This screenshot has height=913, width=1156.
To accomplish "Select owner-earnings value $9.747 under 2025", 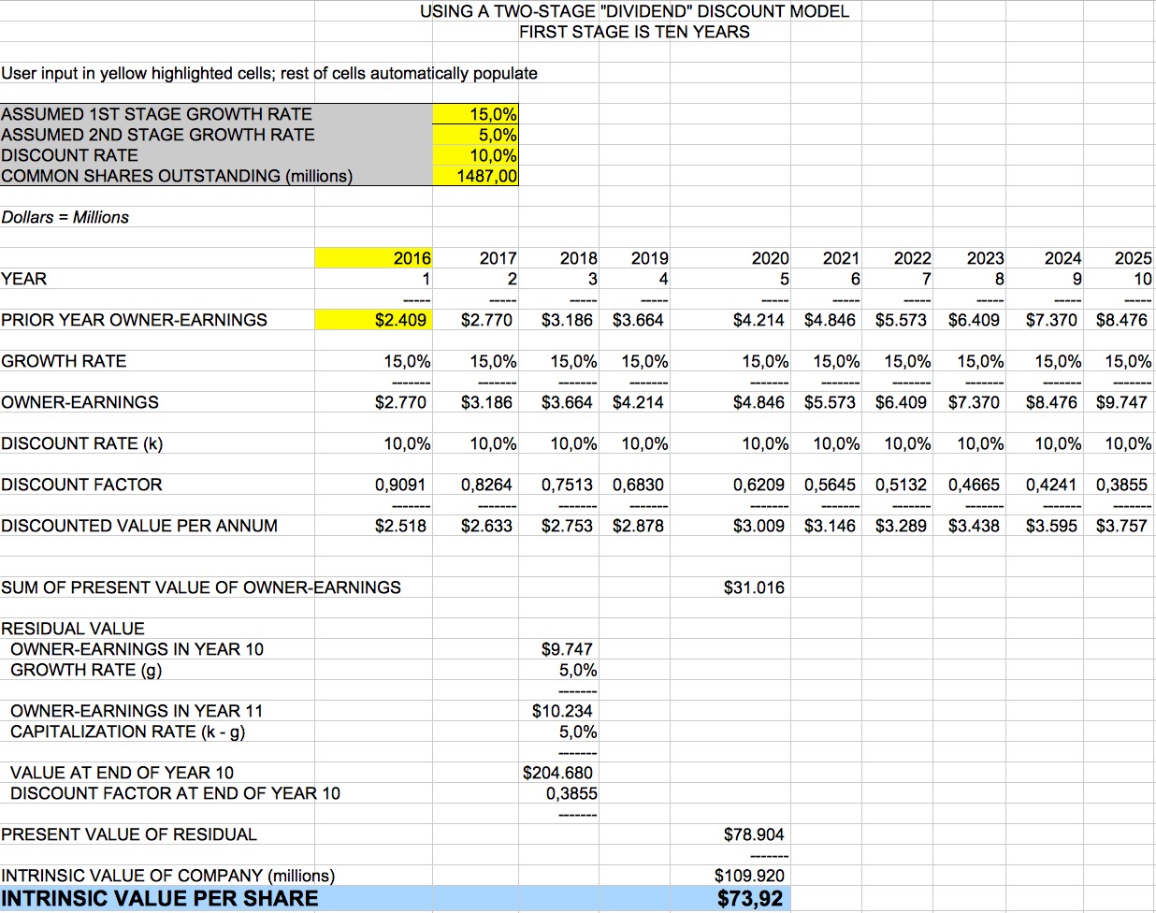I will point(1121,402).
